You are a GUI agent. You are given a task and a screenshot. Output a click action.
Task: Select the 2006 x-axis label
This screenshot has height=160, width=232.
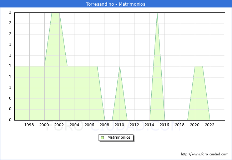89,125
